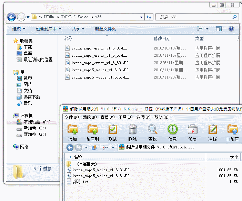Select ivona_sapi_error_v1_6_60.dll
Screen dimensions: 242x201
tap(100, 63)
